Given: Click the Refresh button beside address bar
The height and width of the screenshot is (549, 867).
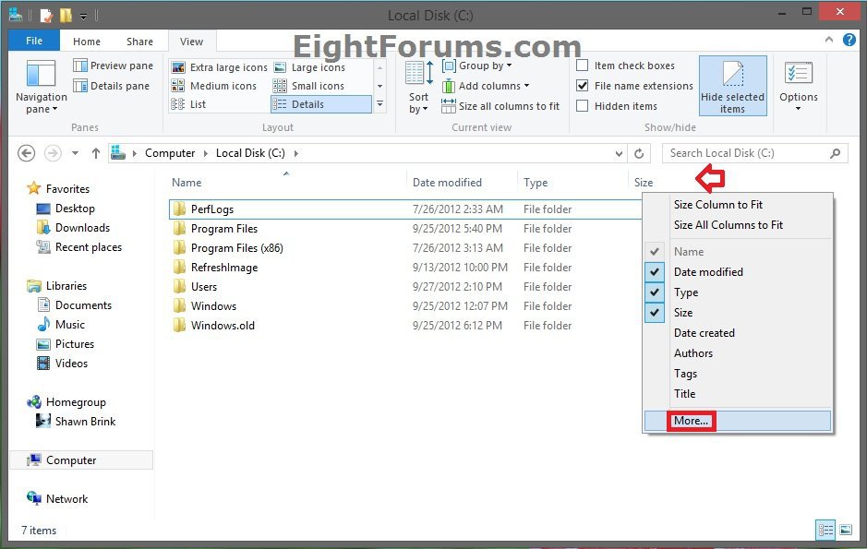Looking at the screenshot, I should [x=639, y=153].
